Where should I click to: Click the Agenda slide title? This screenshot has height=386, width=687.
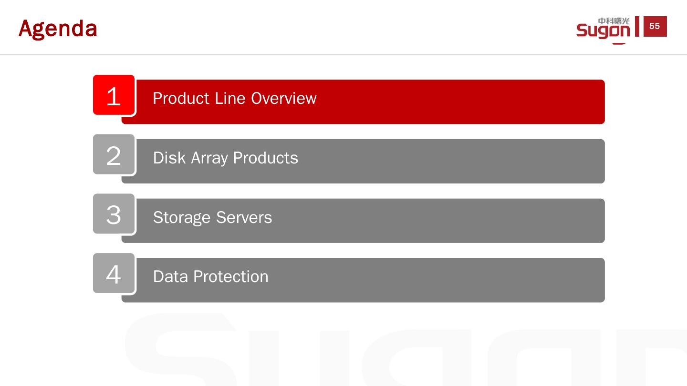click(x=58, y=29)
